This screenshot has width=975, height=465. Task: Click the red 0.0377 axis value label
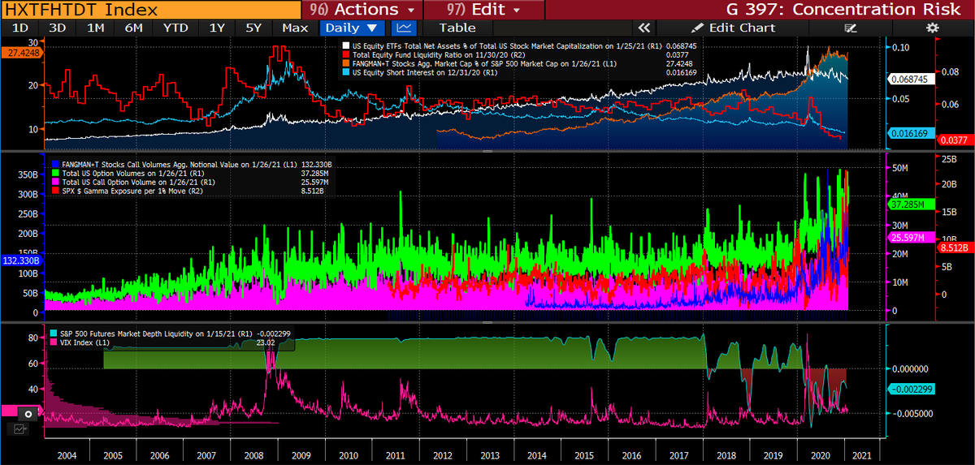(x=955, y=140)
